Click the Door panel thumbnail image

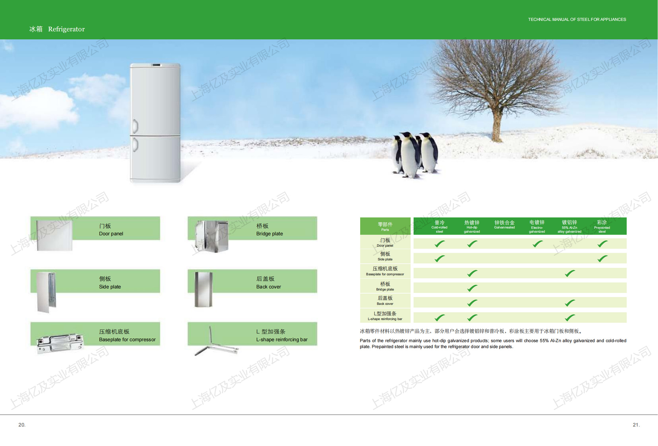coord(54,235)
